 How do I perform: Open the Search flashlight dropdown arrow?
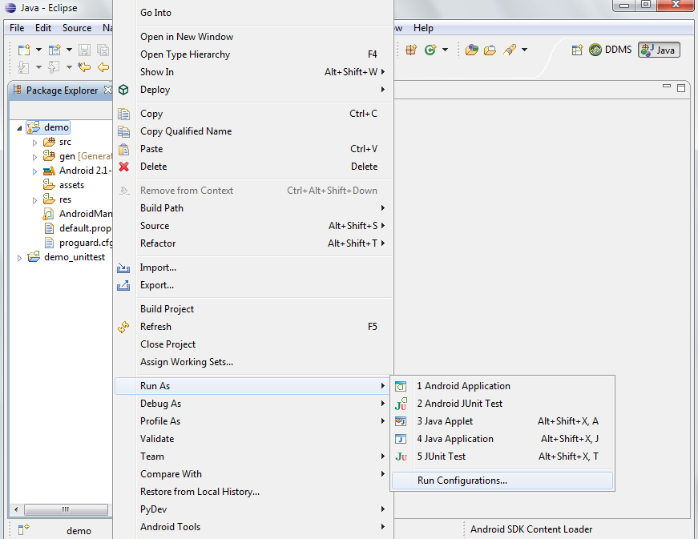click(x=525, y=50)
